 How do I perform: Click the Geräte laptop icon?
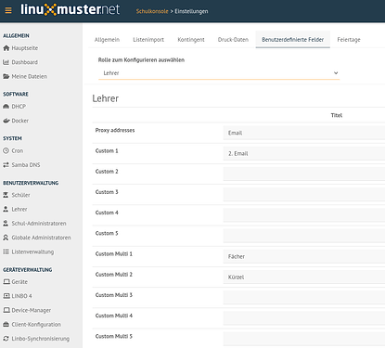[x=6, y=282]
